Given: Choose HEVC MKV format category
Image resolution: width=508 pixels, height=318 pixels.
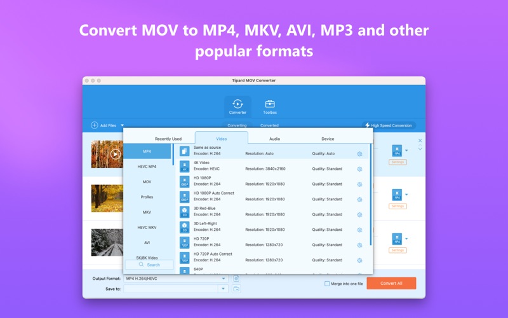Looking at the screenshot, I should (147, 228).
